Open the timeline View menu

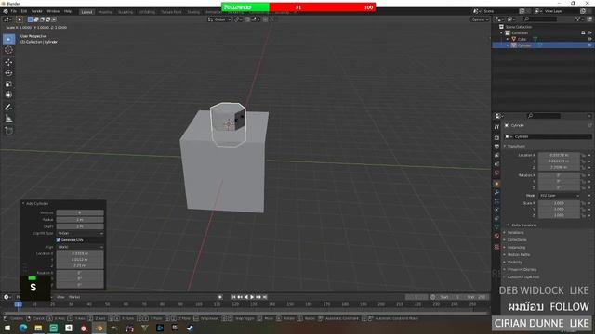click(60, 297)
